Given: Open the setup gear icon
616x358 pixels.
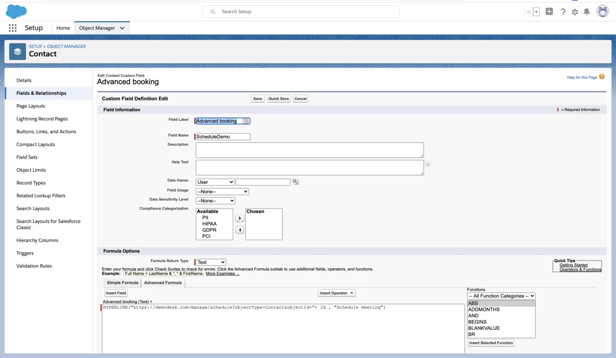Looking at the screenshot, I should pyautogui.click(x=575, y=12).
